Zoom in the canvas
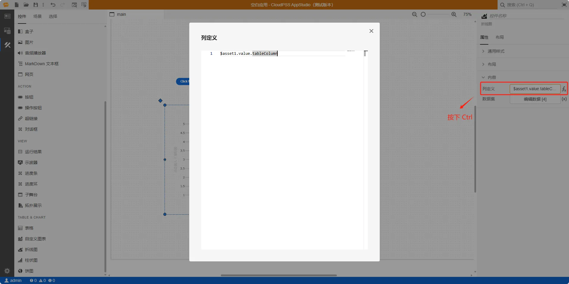This screenshot has height=284, width=569. (454, 14)
